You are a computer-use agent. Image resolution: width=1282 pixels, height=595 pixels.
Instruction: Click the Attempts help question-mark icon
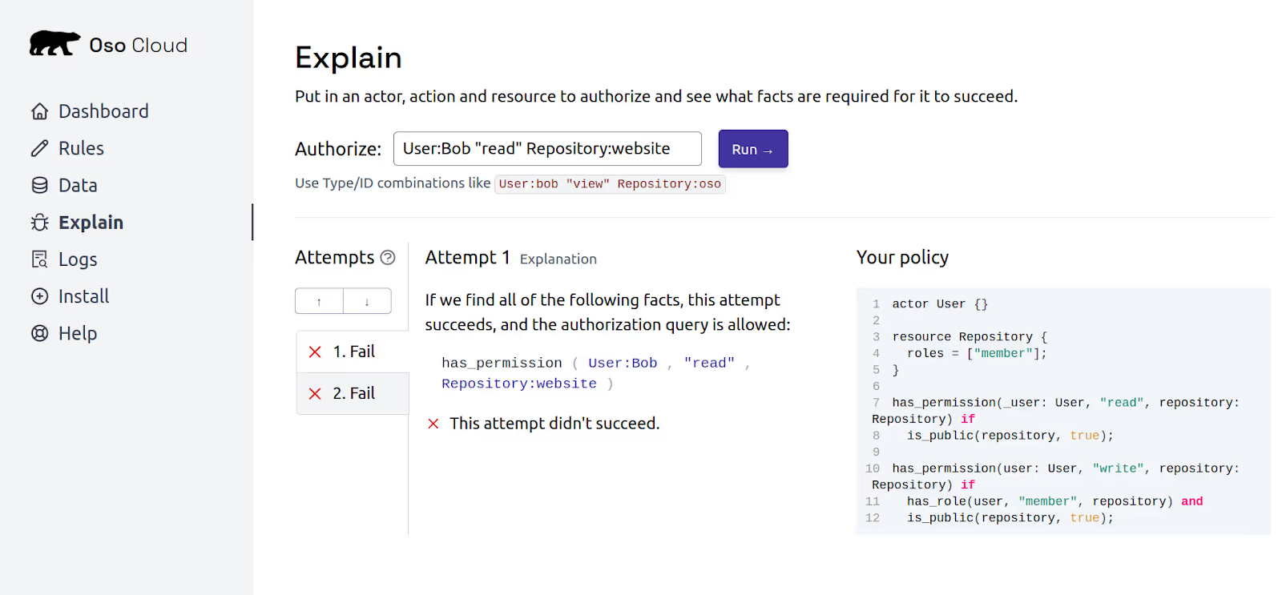tap(388, 257)
